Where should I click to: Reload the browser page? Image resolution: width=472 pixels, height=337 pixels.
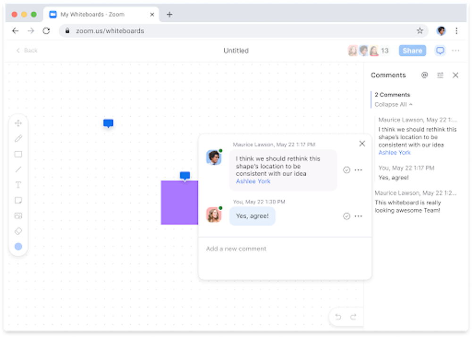pos(46,31)
